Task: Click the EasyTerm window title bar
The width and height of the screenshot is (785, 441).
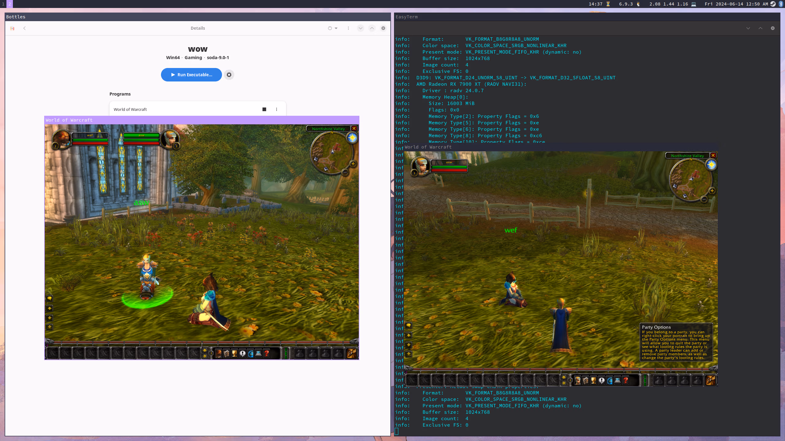Action: (587, 17)
